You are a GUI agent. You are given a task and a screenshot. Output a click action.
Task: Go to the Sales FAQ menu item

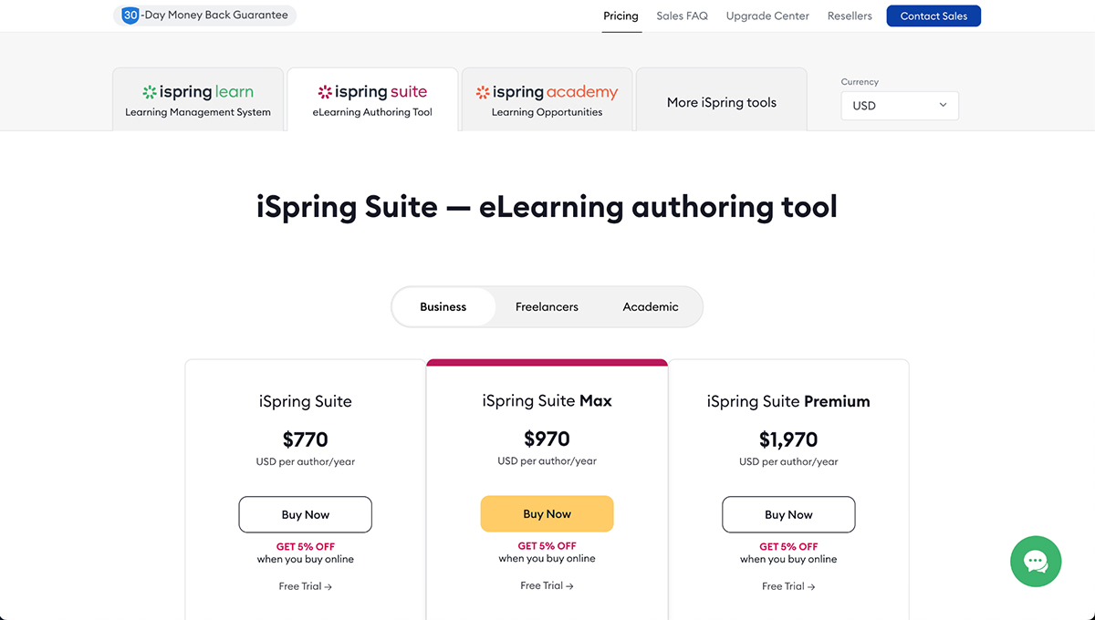[x=682, y=16]
